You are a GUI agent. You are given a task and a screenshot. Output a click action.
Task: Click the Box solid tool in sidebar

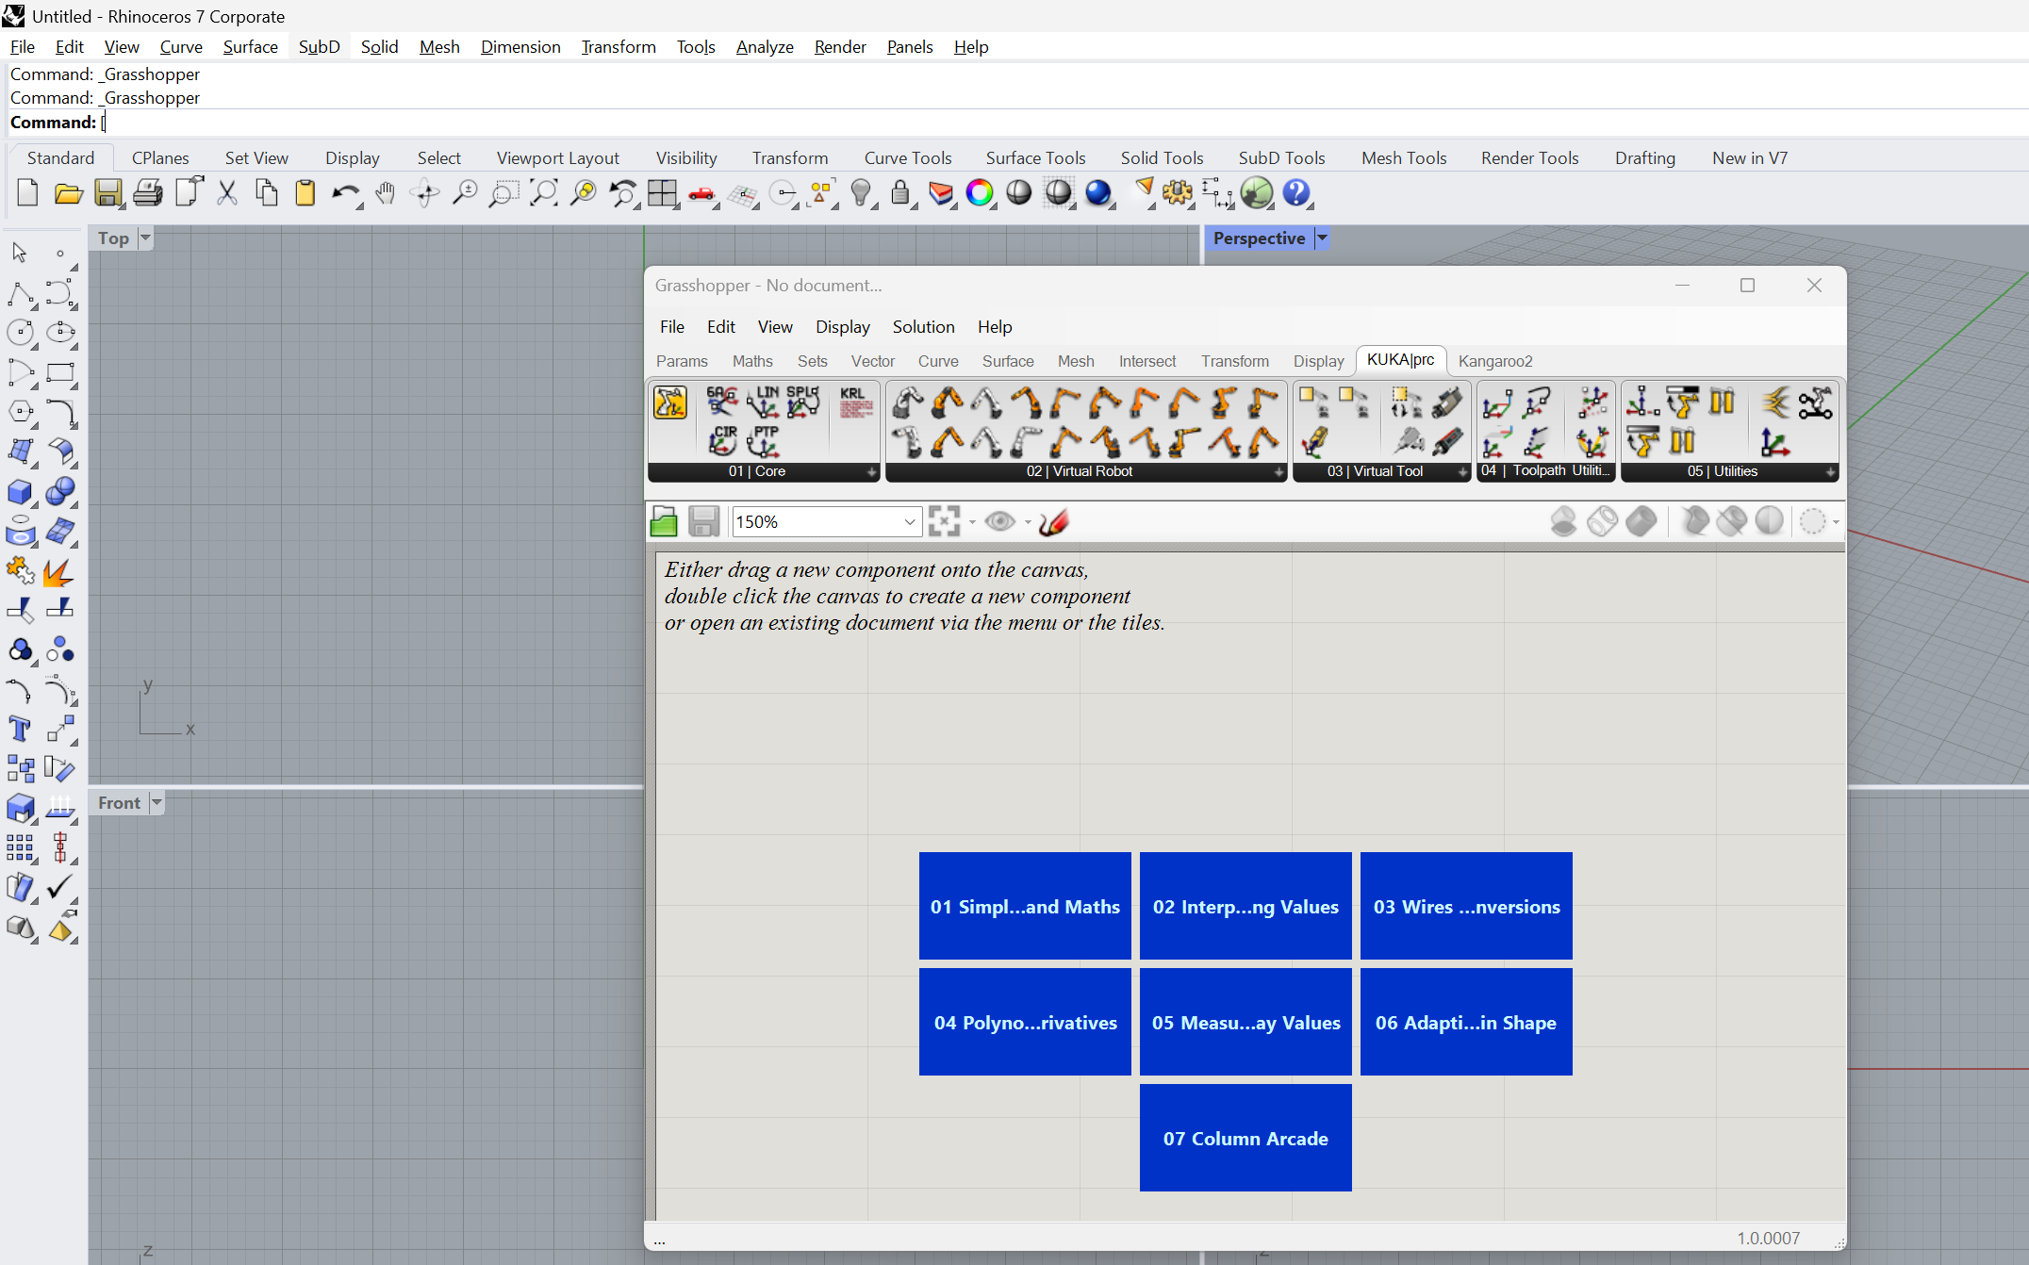tap(20, 491)
